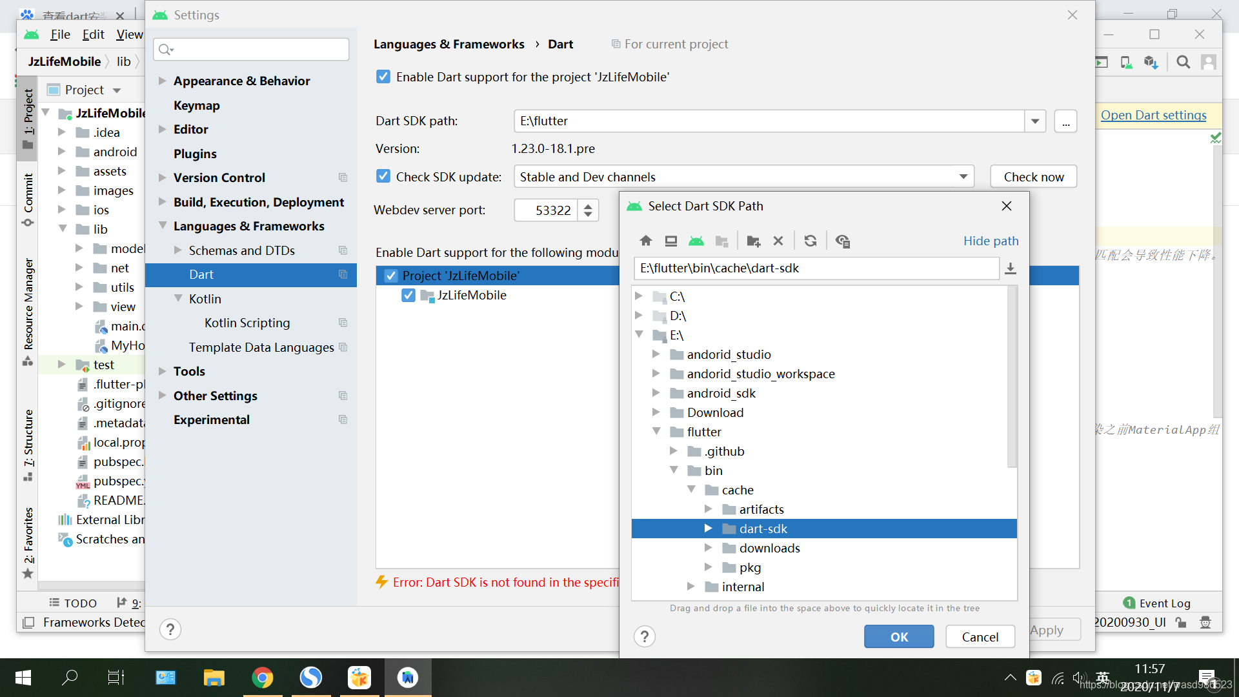Click the Dart SDK path input field

(x=769, y=121)
